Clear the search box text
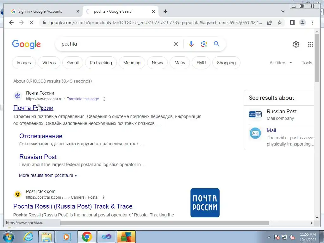Viewport: 324px width, 243px height. [176, 44]
